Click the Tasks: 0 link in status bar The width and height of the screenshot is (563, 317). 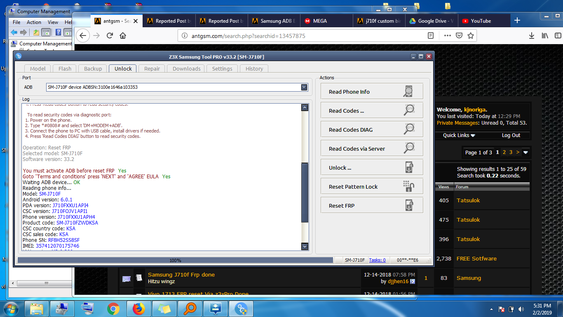pyautogui.click(x=377, y=260)
